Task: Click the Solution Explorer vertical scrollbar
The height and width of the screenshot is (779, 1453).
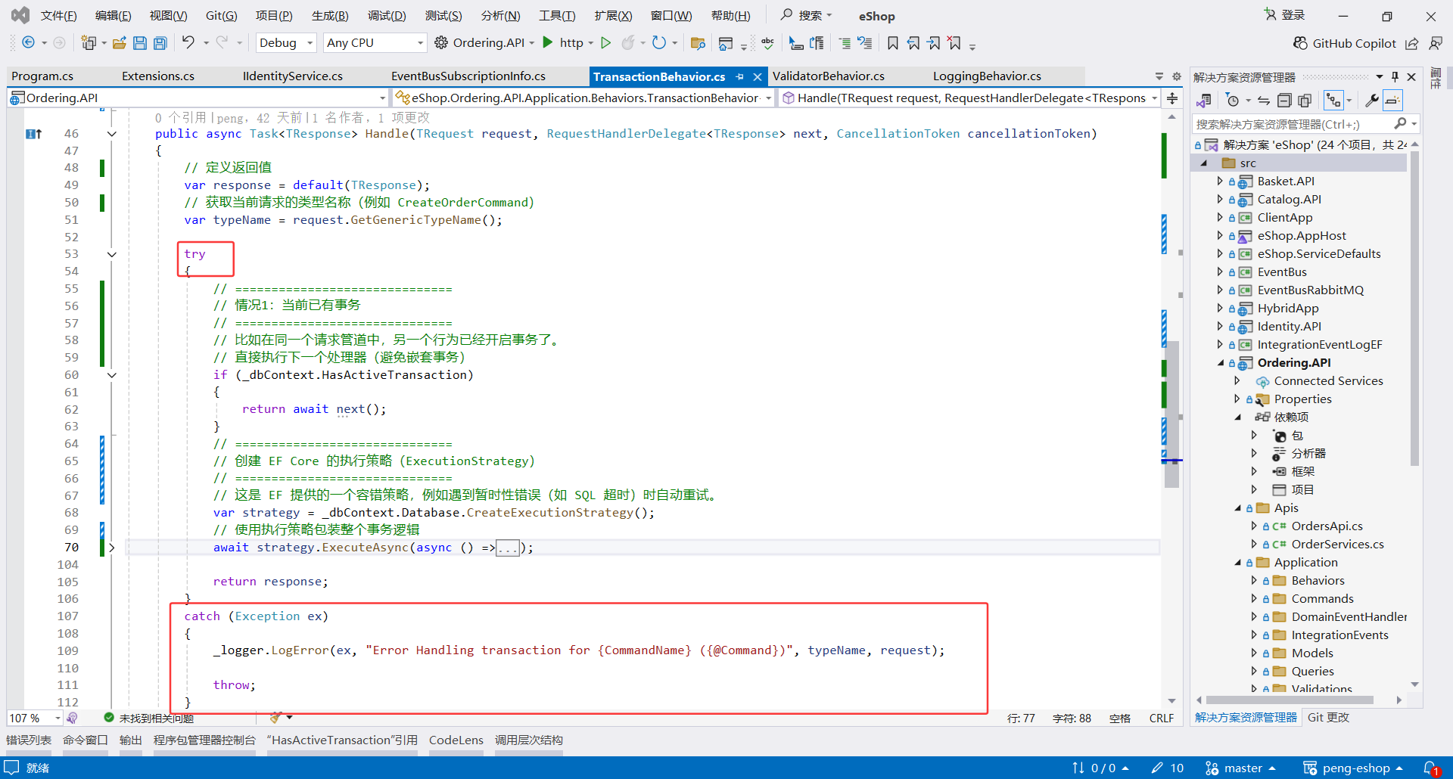Action: coord(1414,309)
